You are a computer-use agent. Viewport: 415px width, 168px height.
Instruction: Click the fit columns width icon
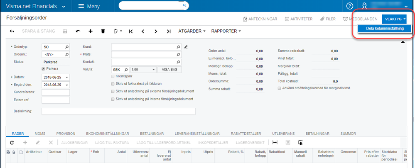275,143
